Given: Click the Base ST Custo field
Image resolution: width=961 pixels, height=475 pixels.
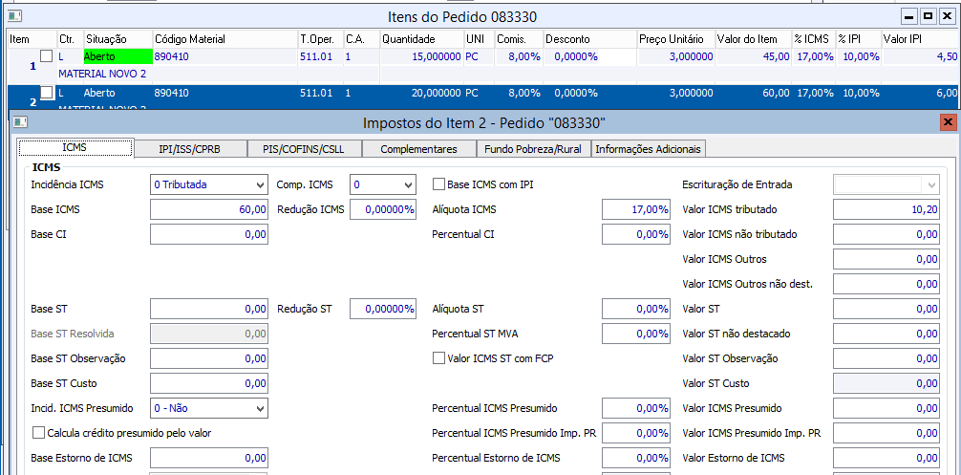Looking at the screenshot, I should coord(209,383).
